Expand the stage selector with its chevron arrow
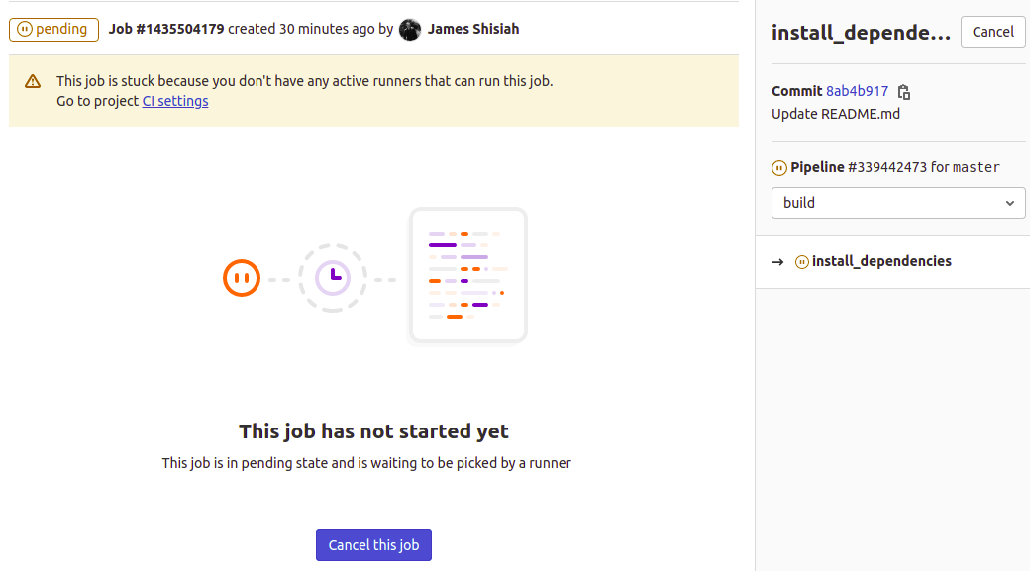The height and width of the screenshot is (571, 1030). click(1009, 203)
